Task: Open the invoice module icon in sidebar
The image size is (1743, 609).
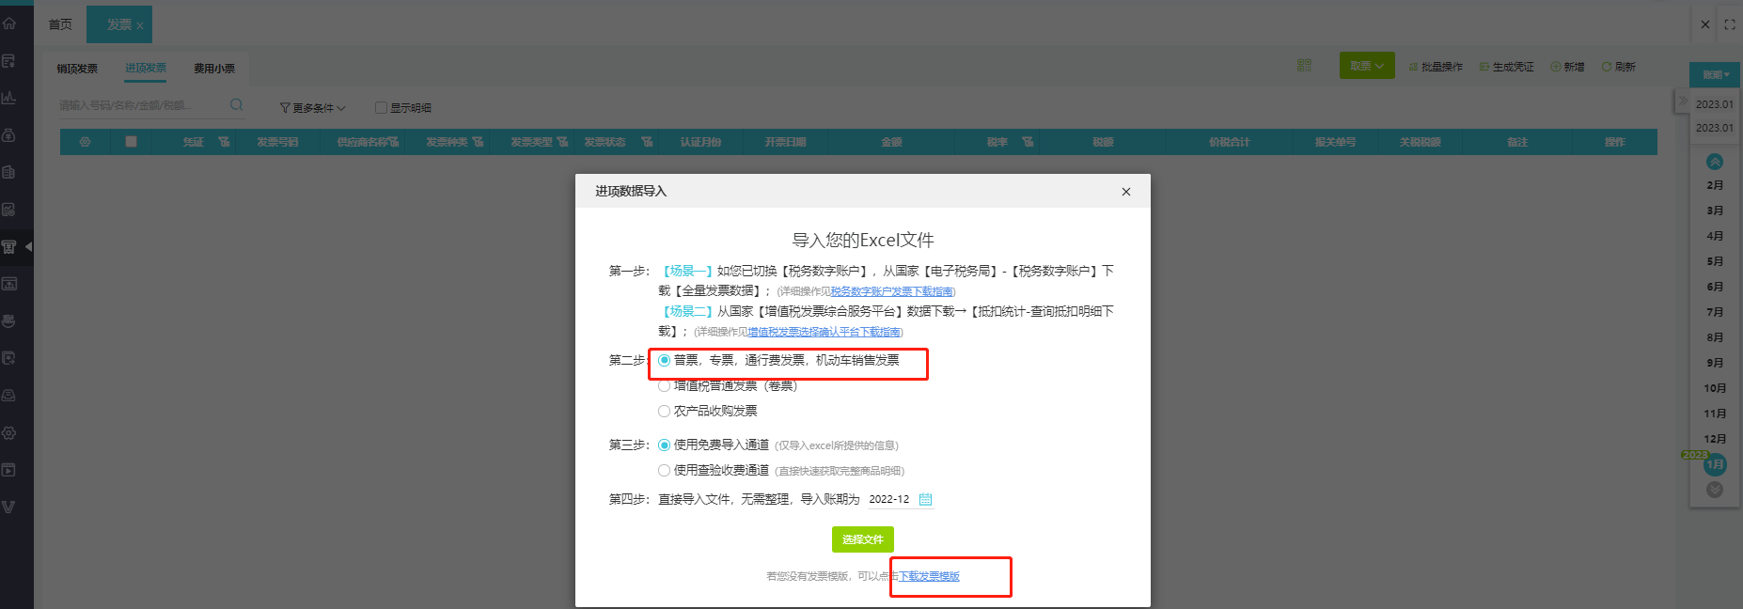Action: point(9,246)
